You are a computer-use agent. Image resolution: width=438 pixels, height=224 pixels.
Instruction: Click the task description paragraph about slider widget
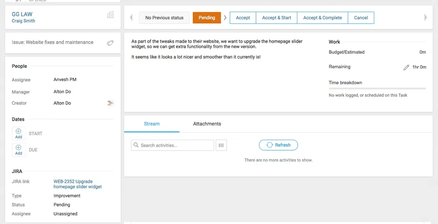(217, 44)
